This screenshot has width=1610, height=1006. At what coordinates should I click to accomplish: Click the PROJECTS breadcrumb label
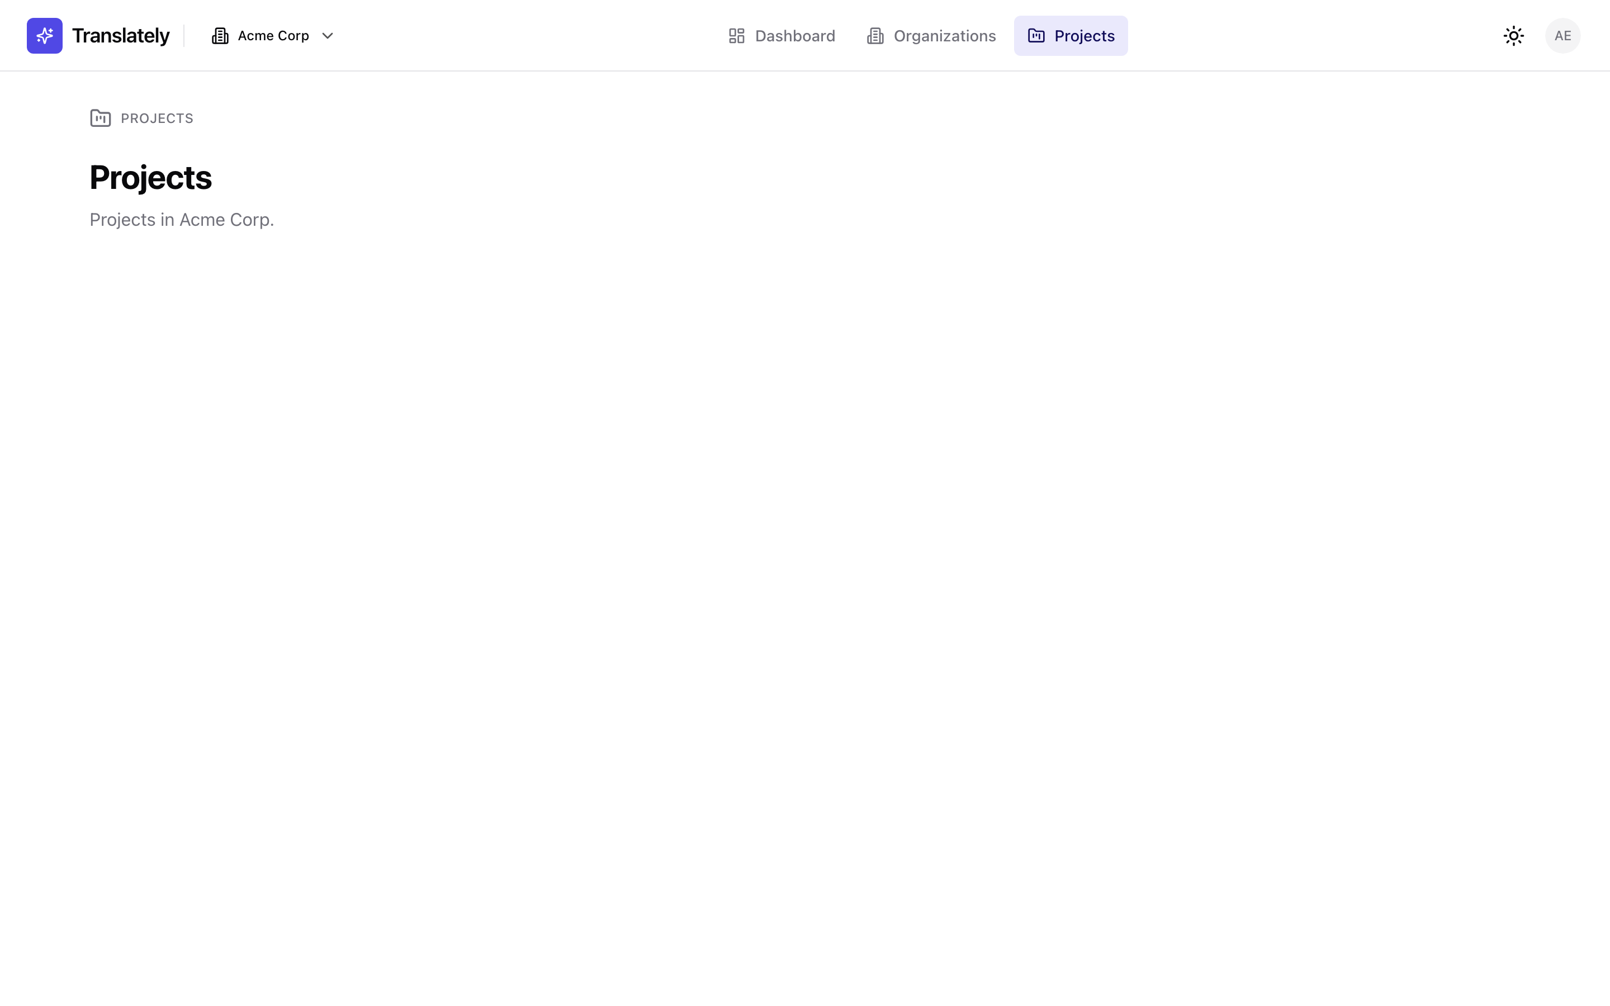[x=157, y=118]
